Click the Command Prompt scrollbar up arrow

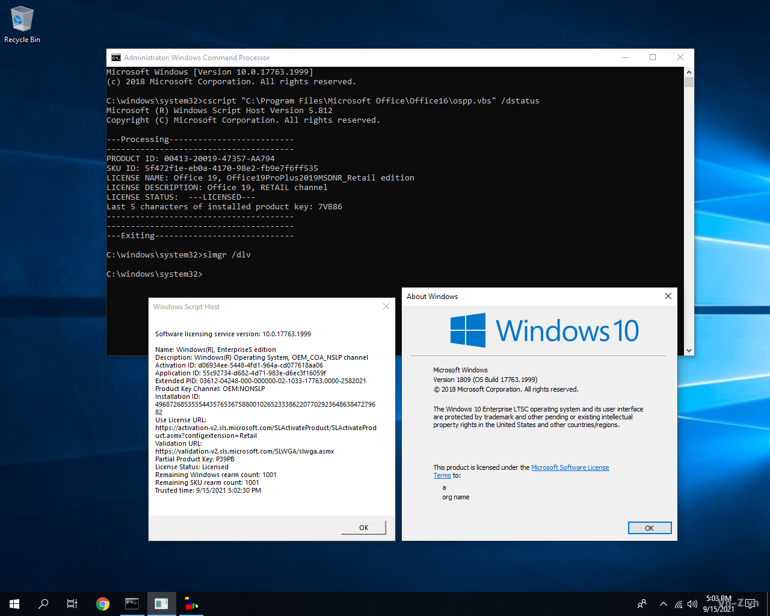pyautogui.click(x=689, y=72)
